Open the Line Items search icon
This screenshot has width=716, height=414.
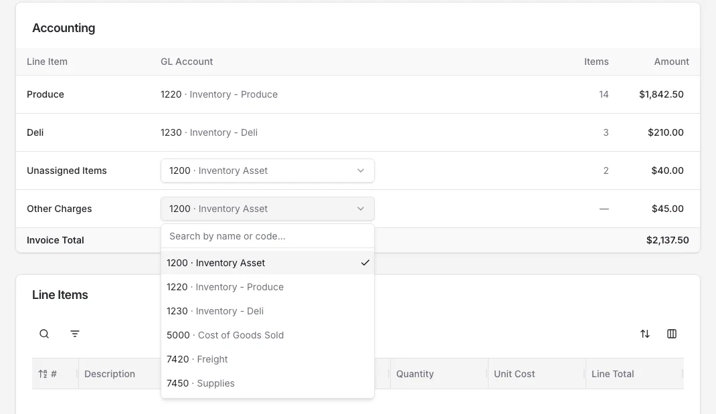click(44, 334)
